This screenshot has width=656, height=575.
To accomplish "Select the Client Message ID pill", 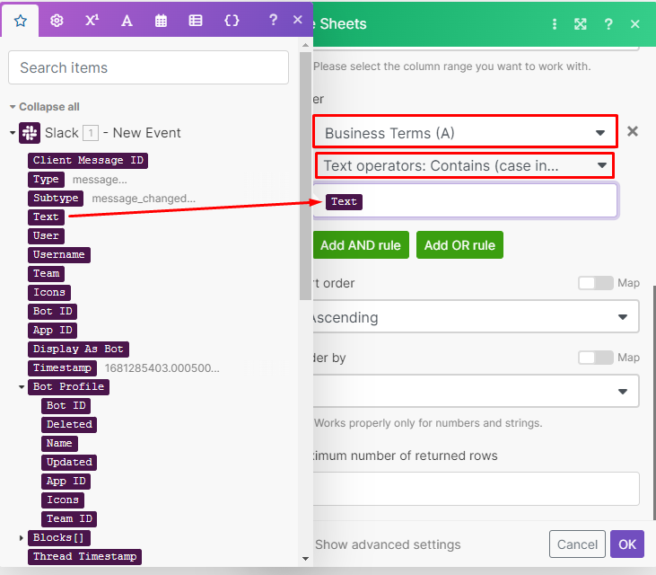I will point(88,161).
